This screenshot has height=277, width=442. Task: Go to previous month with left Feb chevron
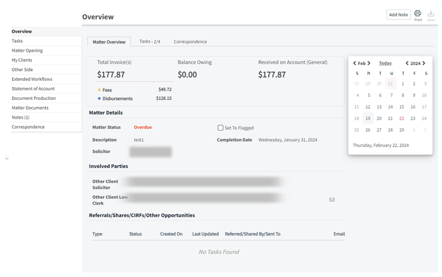pyautogui.click(x=355, y=63)
